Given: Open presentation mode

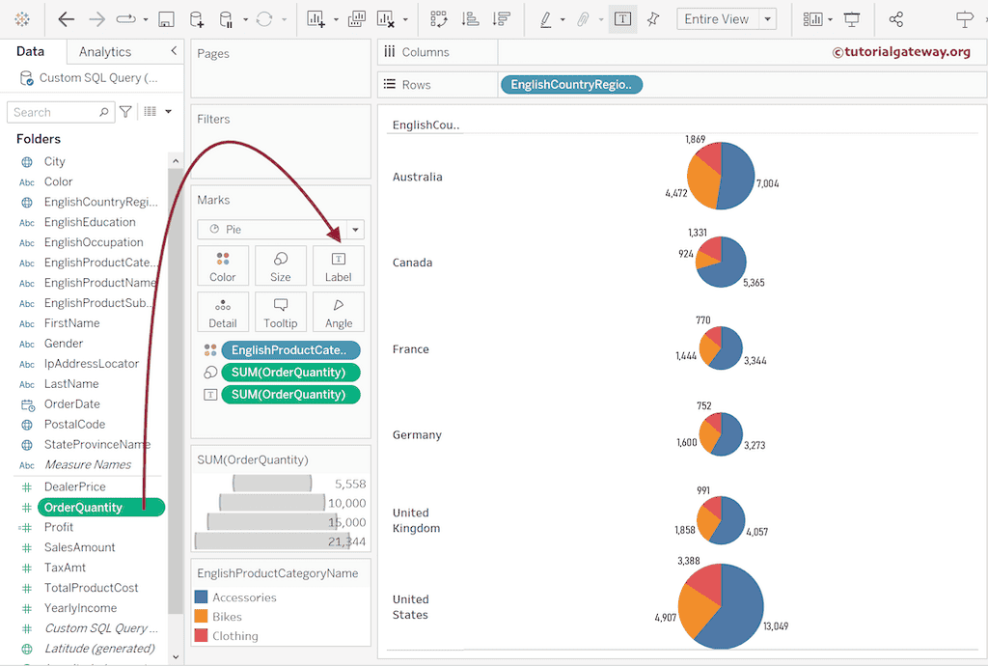Looking at the screenshot, I should click(851, 19).
